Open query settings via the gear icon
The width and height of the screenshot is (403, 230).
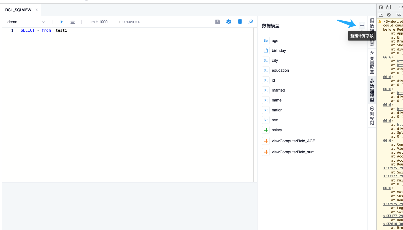228,22
